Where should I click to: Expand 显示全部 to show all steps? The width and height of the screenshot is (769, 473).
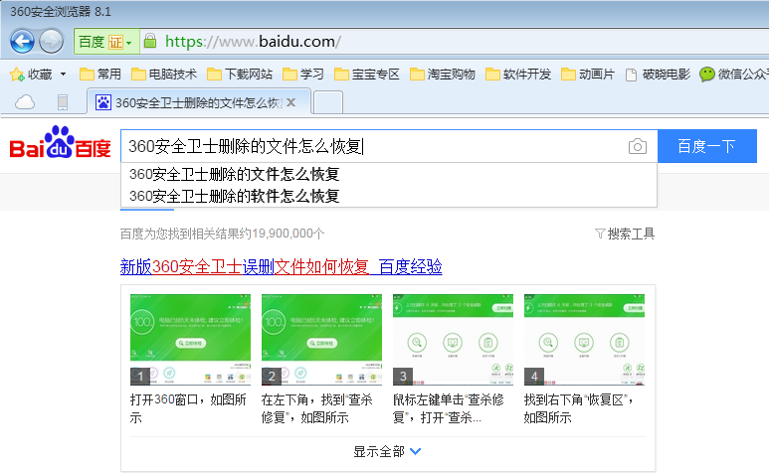point(387,451)
